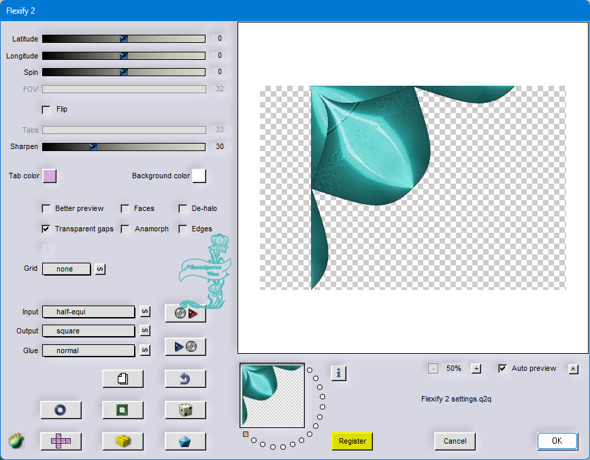
Task: Click the arrow-to-disc save settings button
Action: pos(186,346)
